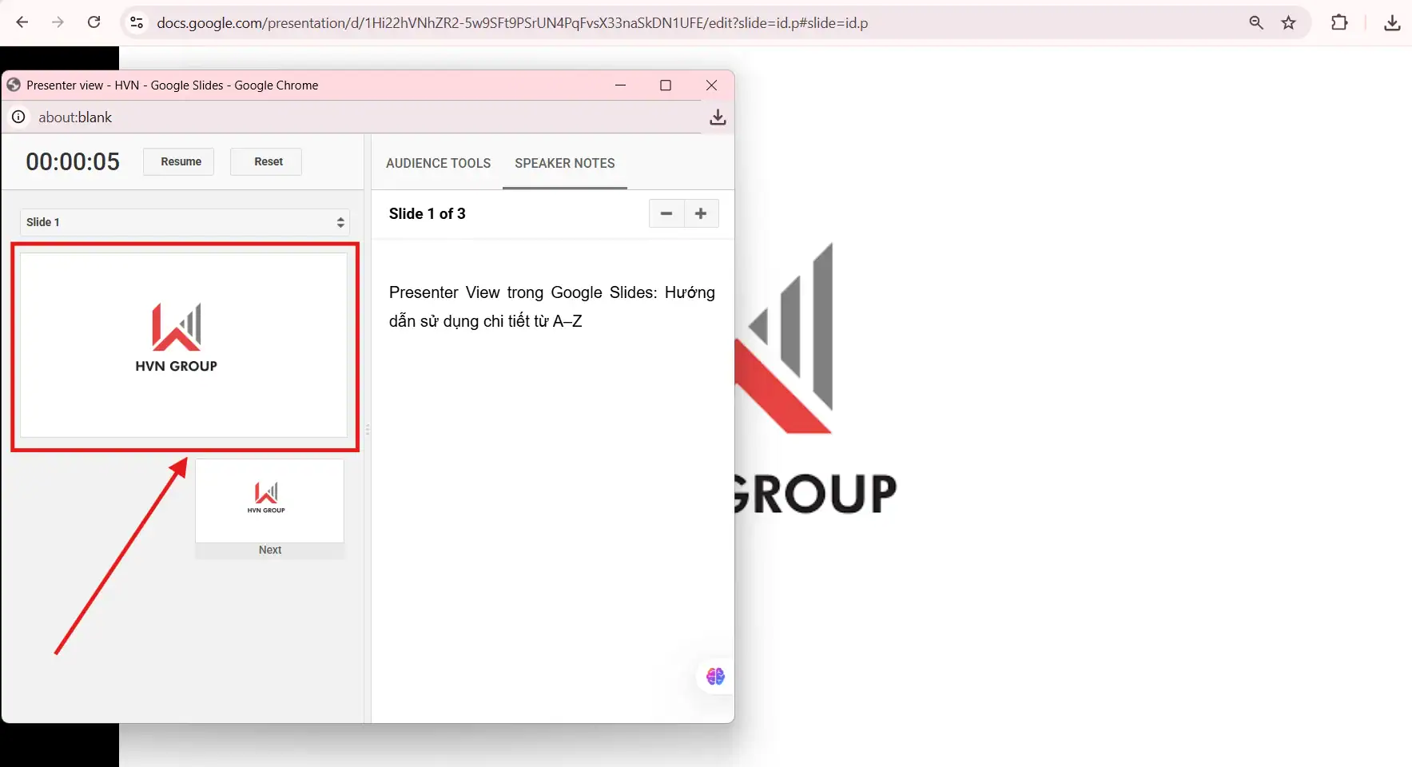Decrease speaker notes text size

666,213
